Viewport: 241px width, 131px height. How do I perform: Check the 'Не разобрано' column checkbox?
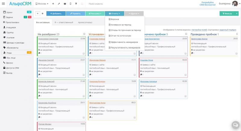(x=84, y=34)
